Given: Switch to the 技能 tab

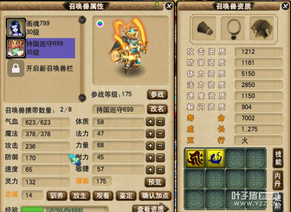Looking at the screenshot, I should click(x=278, y=158).
